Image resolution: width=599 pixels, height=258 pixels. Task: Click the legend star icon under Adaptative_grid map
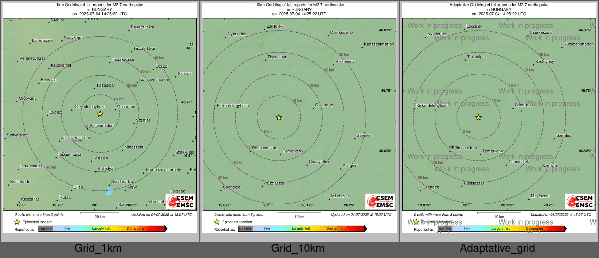(416, 222)
